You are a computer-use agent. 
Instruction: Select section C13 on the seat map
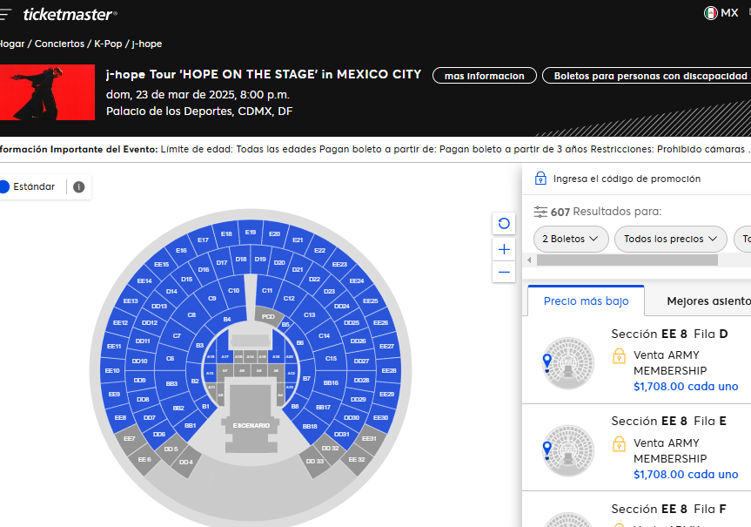310,315
